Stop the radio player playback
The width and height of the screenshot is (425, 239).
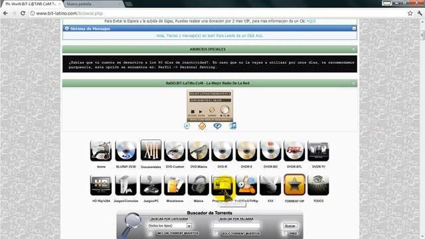193,112
